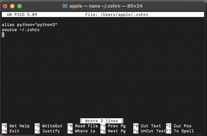
Task: Select the ^J Justify shortcut
Action: click(x=47, y=131)
